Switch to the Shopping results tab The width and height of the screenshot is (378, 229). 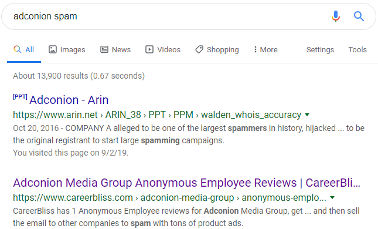pos(217,49)
